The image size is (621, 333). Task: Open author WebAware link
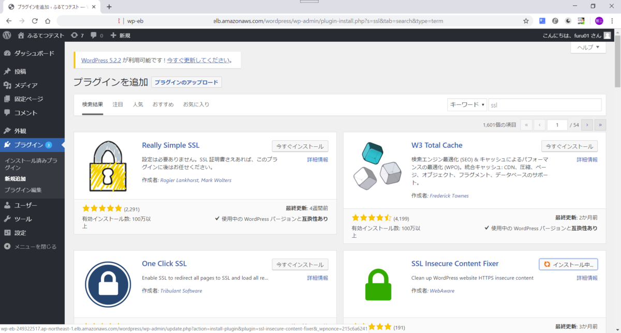[442, 291]
